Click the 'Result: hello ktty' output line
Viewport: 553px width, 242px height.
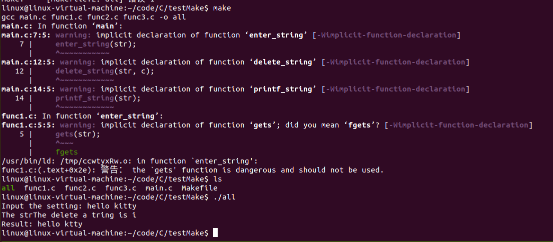[42, 224]
